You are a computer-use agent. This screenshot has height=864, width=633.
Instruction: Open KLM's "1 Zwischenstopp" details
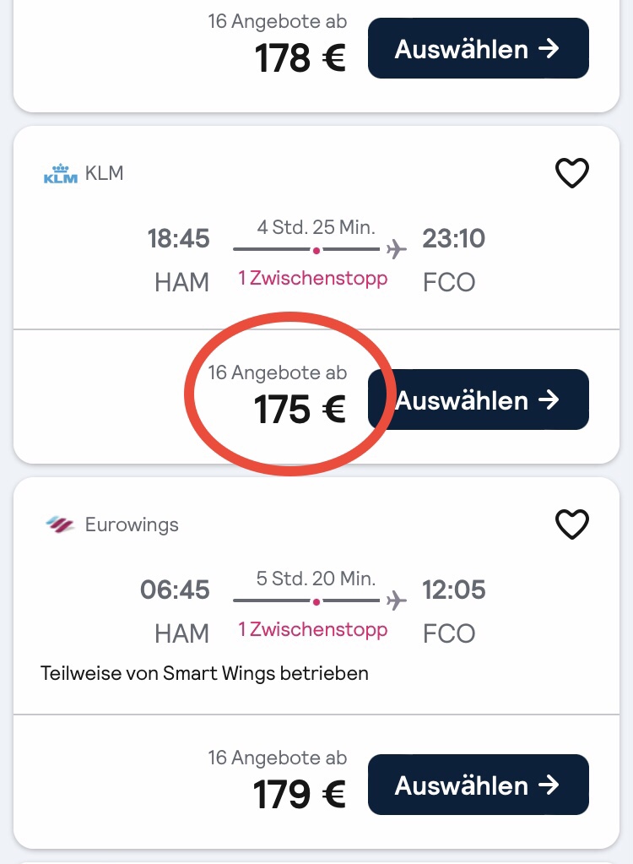(x=313, y=278)
